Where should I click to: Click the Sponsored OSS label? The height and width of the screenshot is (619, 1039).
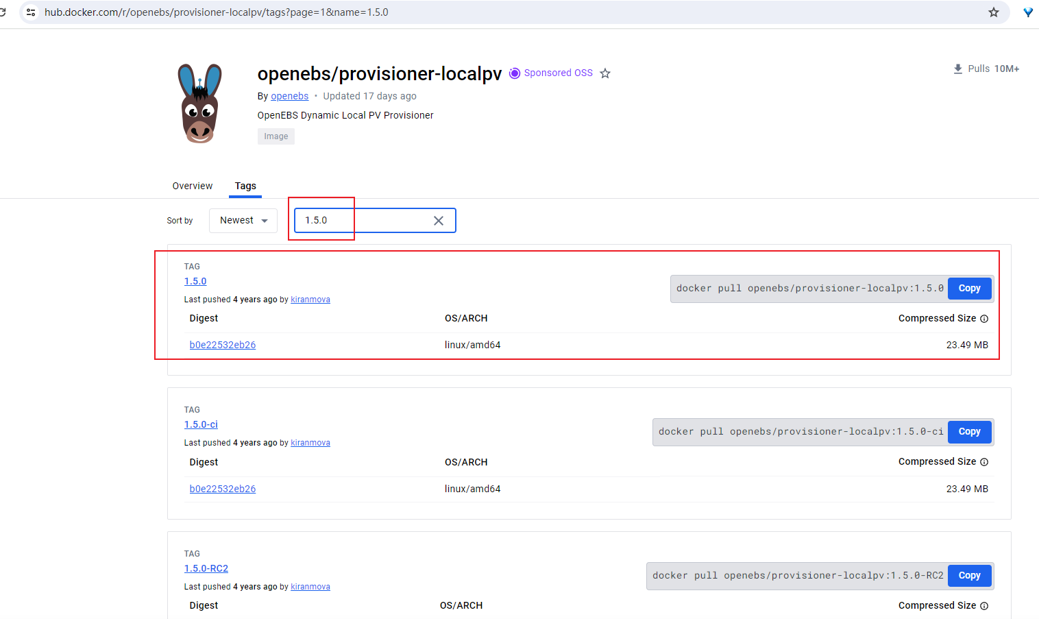559,73
